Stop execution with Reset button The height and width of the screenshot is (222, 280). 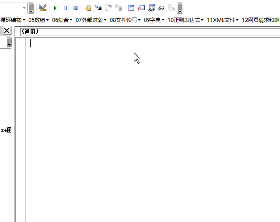[76, 8]
